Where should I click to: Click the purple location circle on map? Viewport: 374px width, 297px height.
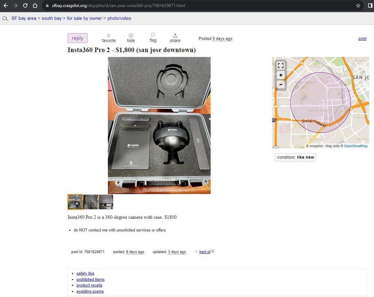click(320, 102)
